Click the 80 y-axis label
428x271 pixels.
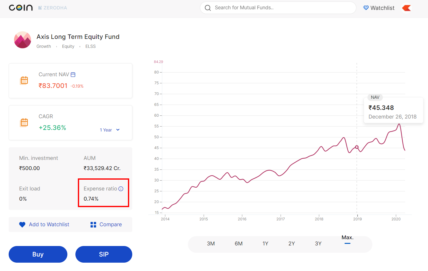pos(156,72)
